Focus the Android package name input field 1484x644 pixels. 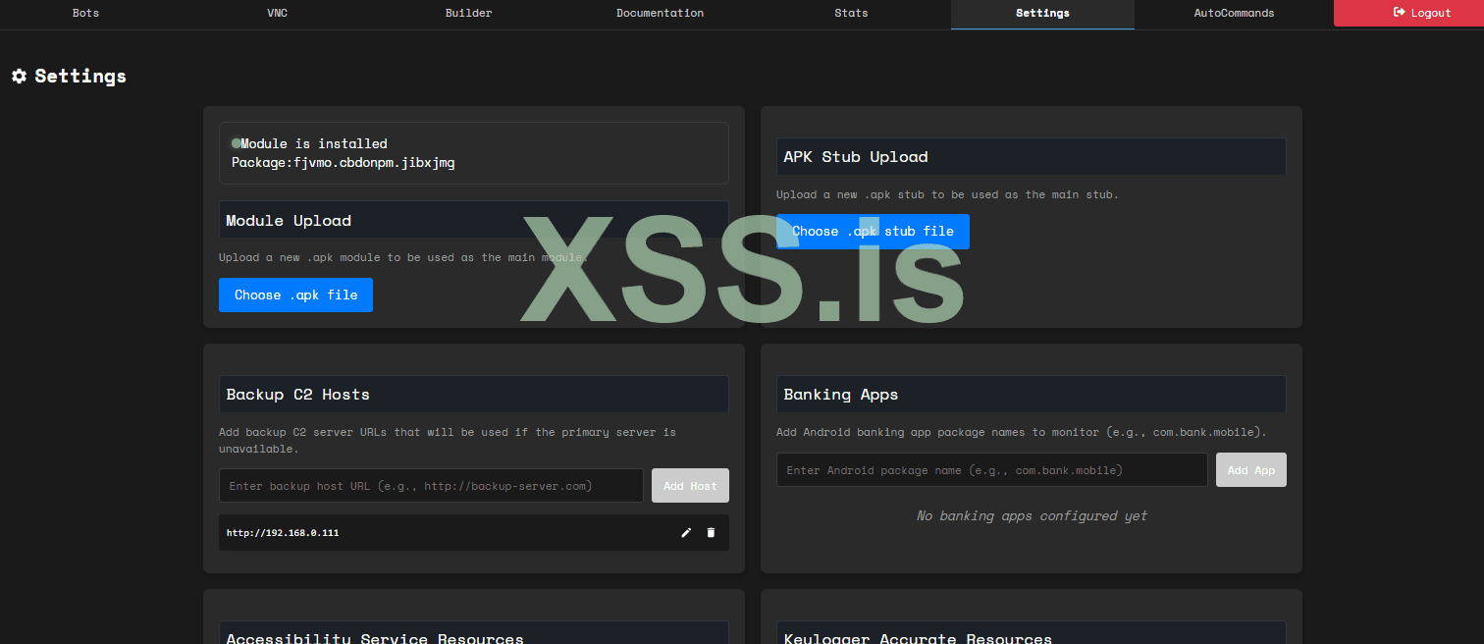pos(991,470)
